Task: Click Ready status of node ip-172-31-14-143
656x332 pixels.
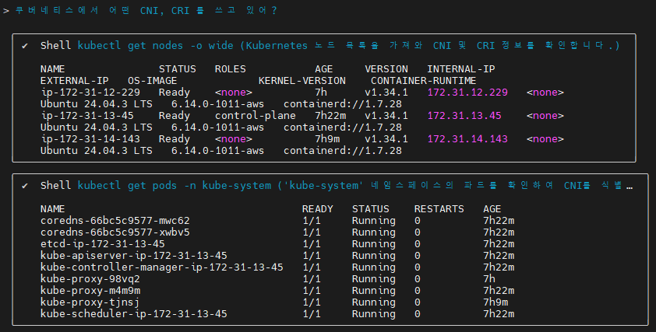Action: coord(174,139)
